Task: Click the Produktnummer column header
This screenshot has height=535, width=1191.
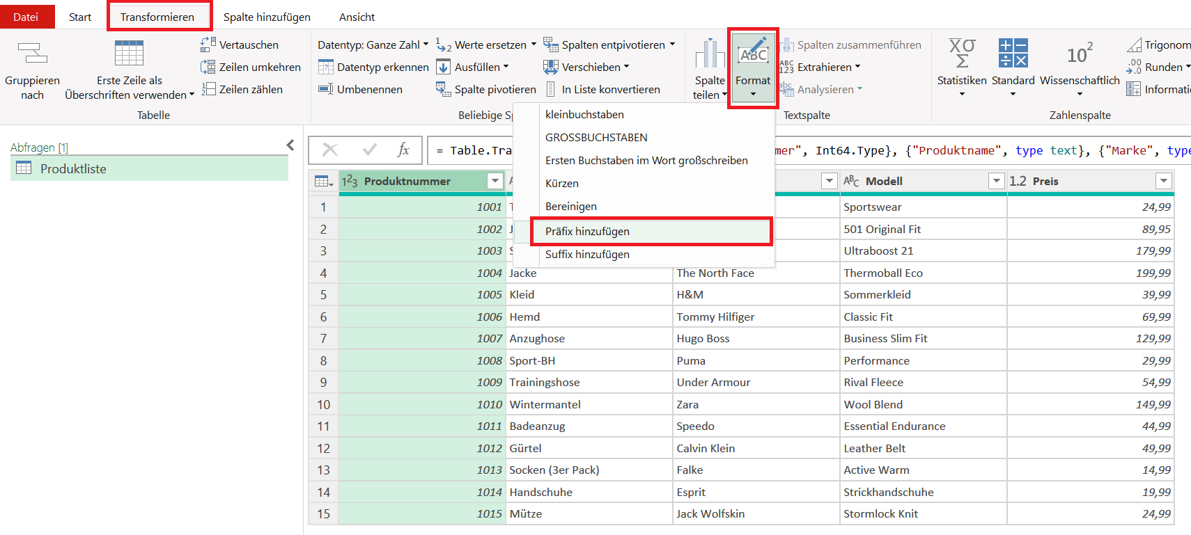Action: click(421, 181)
